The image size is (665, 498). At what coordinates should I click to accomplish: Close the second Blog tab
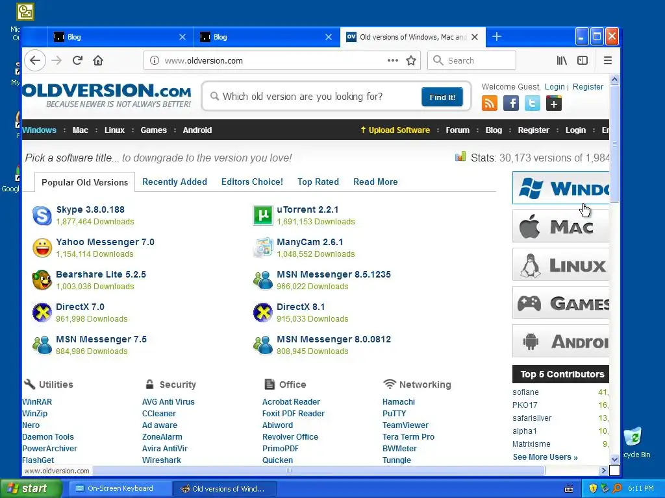click(328, 37)
